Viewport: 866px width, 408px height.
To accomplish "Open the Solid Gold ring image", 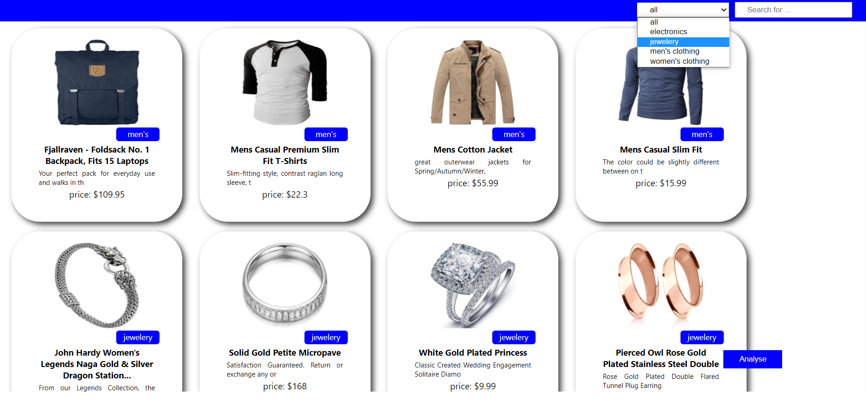I will click(285, 285).
